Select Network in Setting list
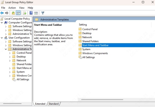Viewport: 155px width, 107px height. (87, 37)
